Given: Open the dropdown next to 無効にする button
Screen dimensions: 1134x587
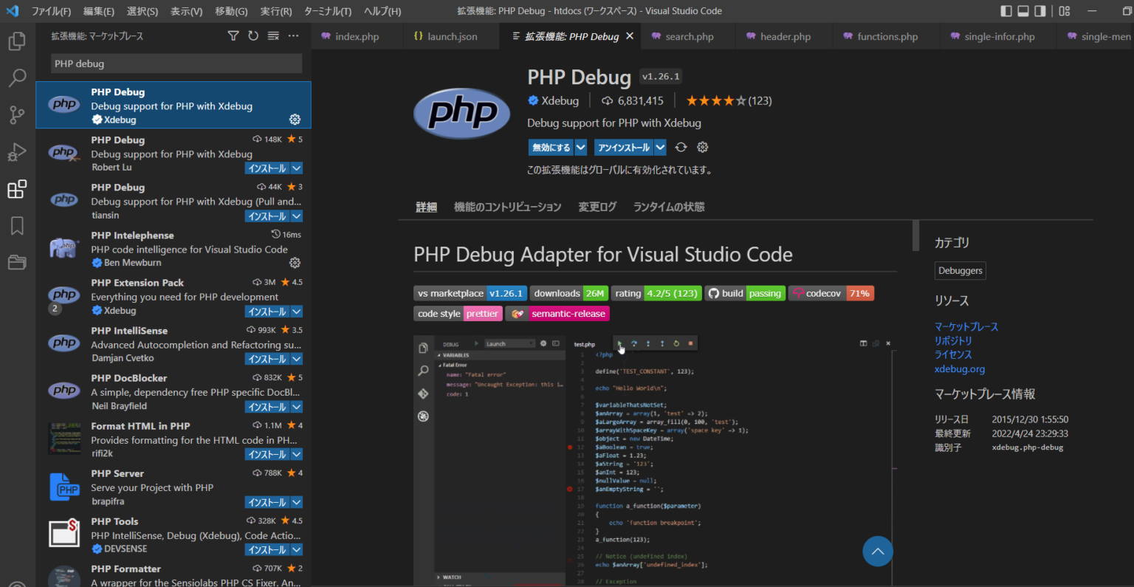Looking at the screenshot, I should coord(580,147).
